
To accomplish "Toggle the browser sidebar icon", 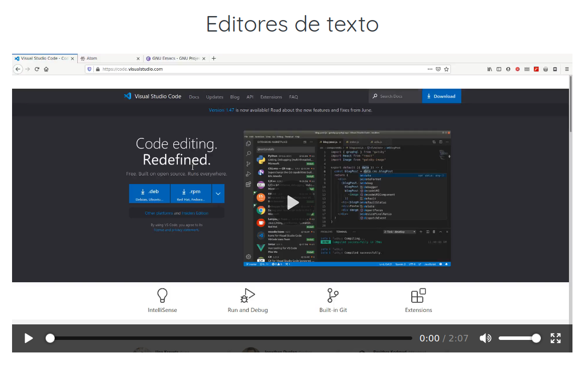I will pyautogui.click(x=499, y=69).
